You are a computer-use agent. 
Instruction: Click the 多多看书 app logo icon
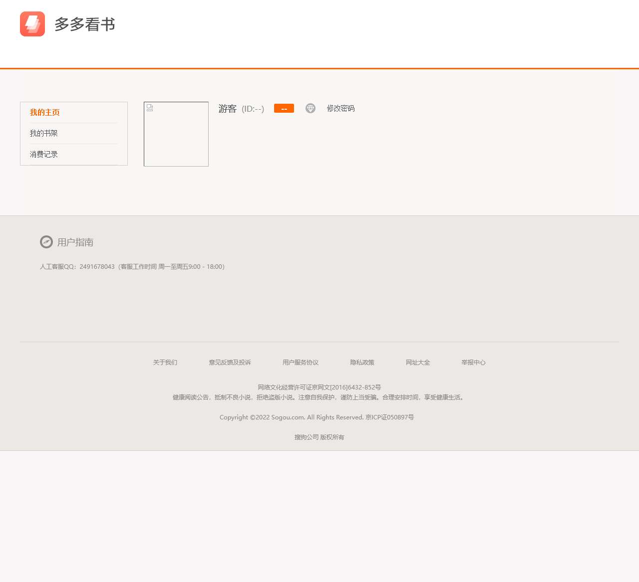coord(32,23)
